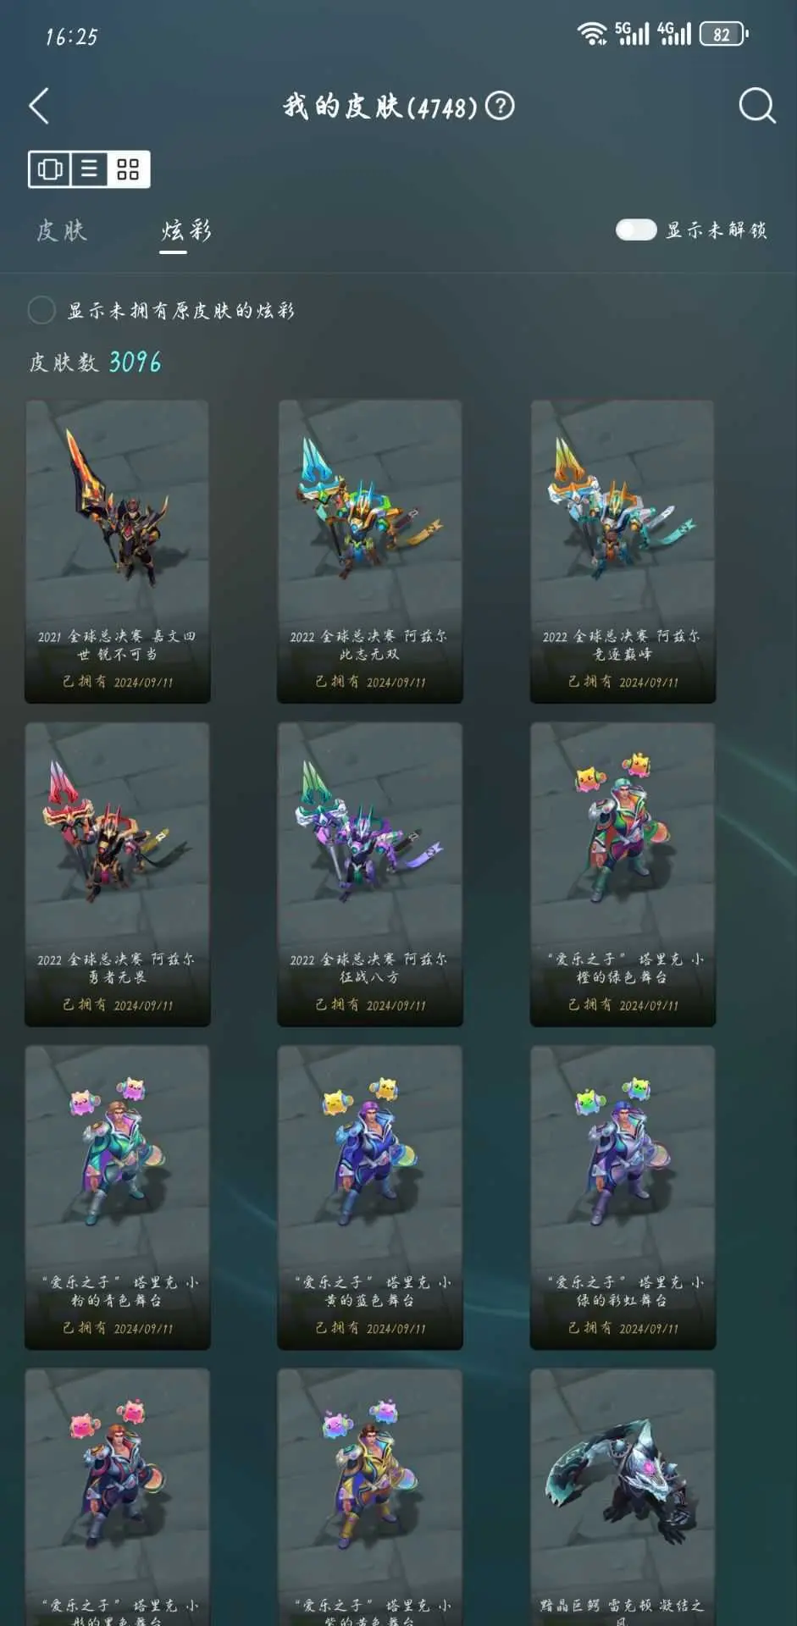Switch to card carousel view icon
Viewport: 797px width, 1626px height.
click(50, 169)
